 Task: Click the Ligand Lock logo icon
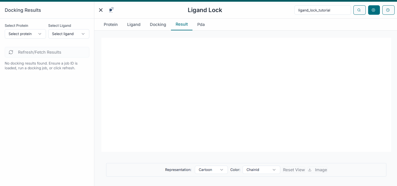(x=111, y=10)
